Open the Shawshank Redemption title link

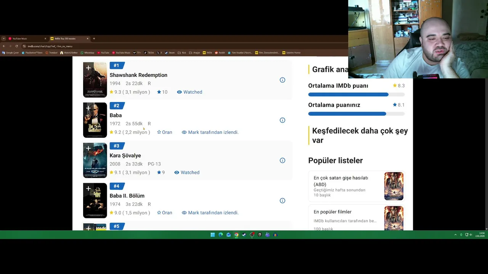(x=138, y=75)
